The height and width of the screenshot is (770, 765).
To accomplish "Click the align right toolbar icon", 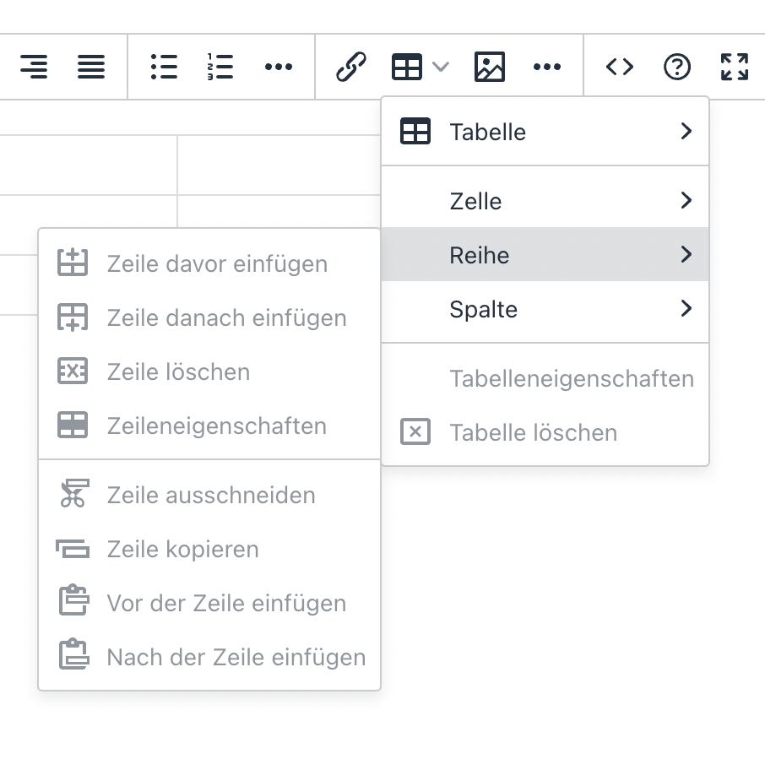I will [34, 67].
